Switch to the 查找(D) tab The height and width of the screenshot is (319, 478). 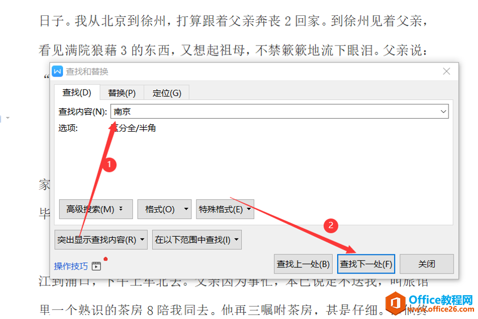[77, 93]
